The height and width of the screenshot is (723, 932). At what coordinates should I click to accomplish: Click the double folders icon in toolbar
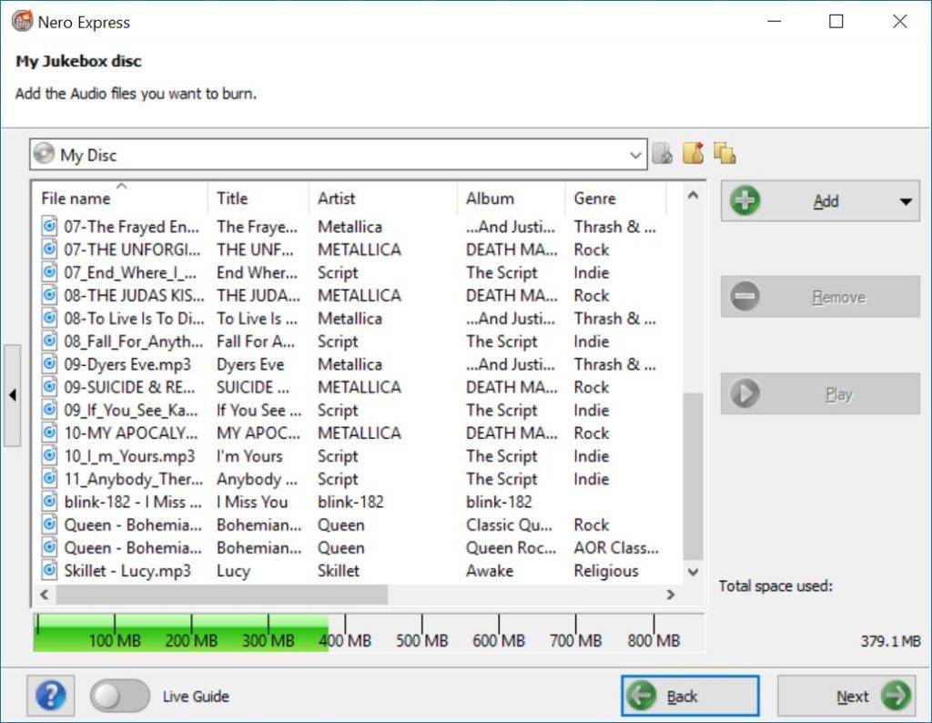click(724, 153)
